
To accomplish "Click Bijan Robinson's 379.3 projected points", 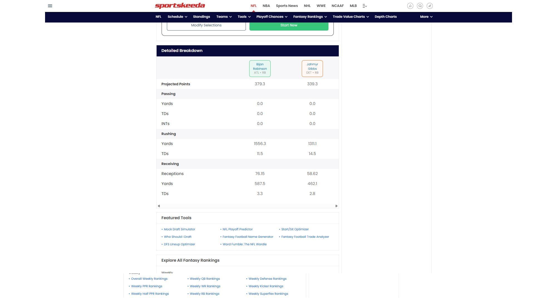I will click(x=260, y=84).
